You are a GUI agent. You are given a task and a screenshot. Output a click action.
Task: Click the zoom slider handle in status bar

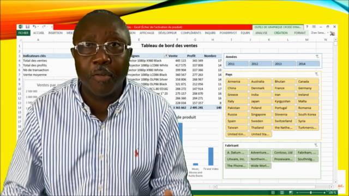311,192
